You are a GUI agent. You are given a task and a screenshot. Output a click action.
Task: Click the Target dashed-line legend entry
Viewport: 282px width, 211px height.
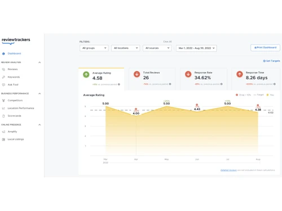(x=259, y=95)
